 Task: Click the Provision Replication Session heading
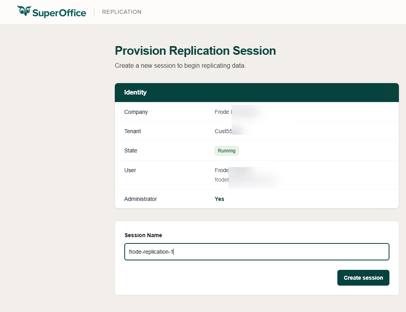195,51
